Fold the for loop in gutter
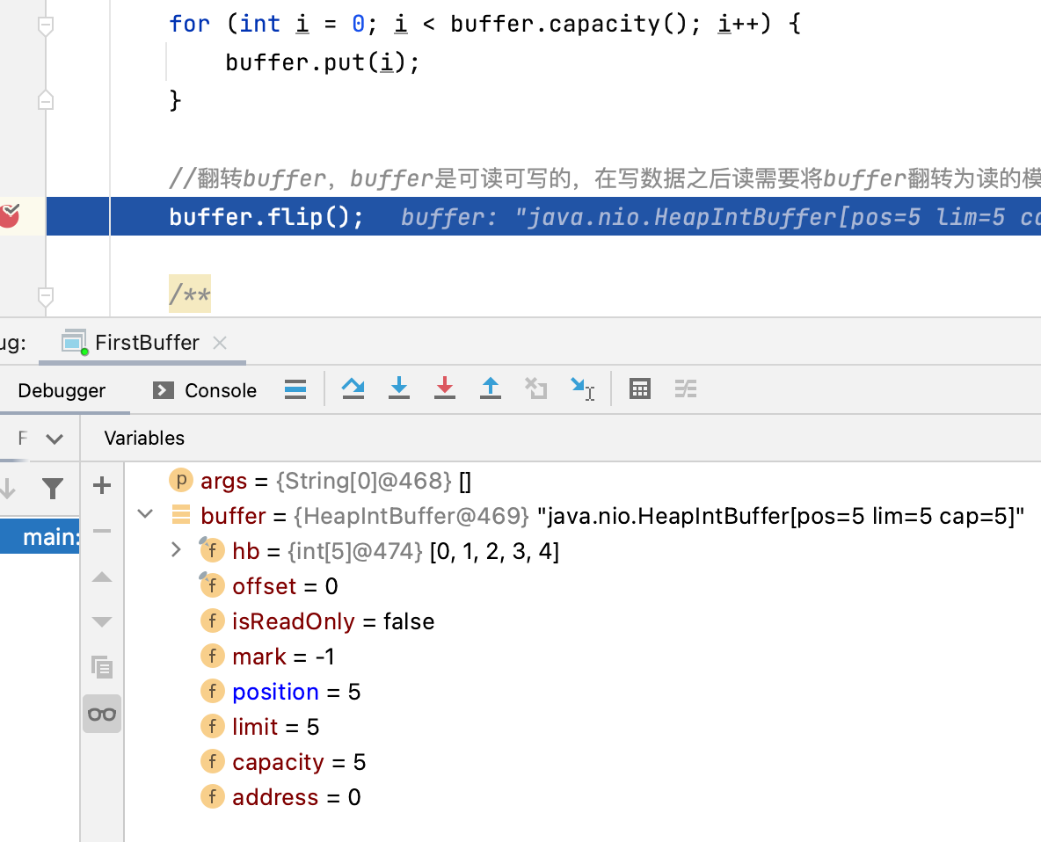Viewport: 1041px width, 842px height. [45, 25]
